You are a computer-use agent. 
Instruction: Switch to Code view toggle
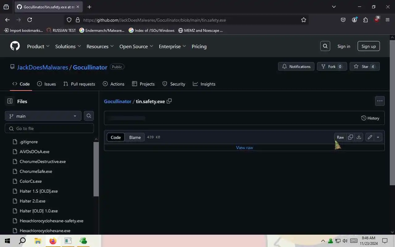(116, 137)
